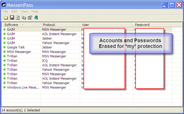Copy selected items using the toolbar copy icon

pyautogui.click(x=24, y=18)
